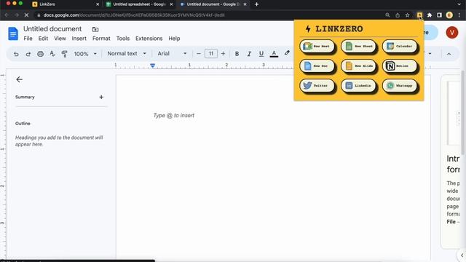The image size is (466, 262).
Task: Click the Untitled document title
Action: click(x=52, y=29)
